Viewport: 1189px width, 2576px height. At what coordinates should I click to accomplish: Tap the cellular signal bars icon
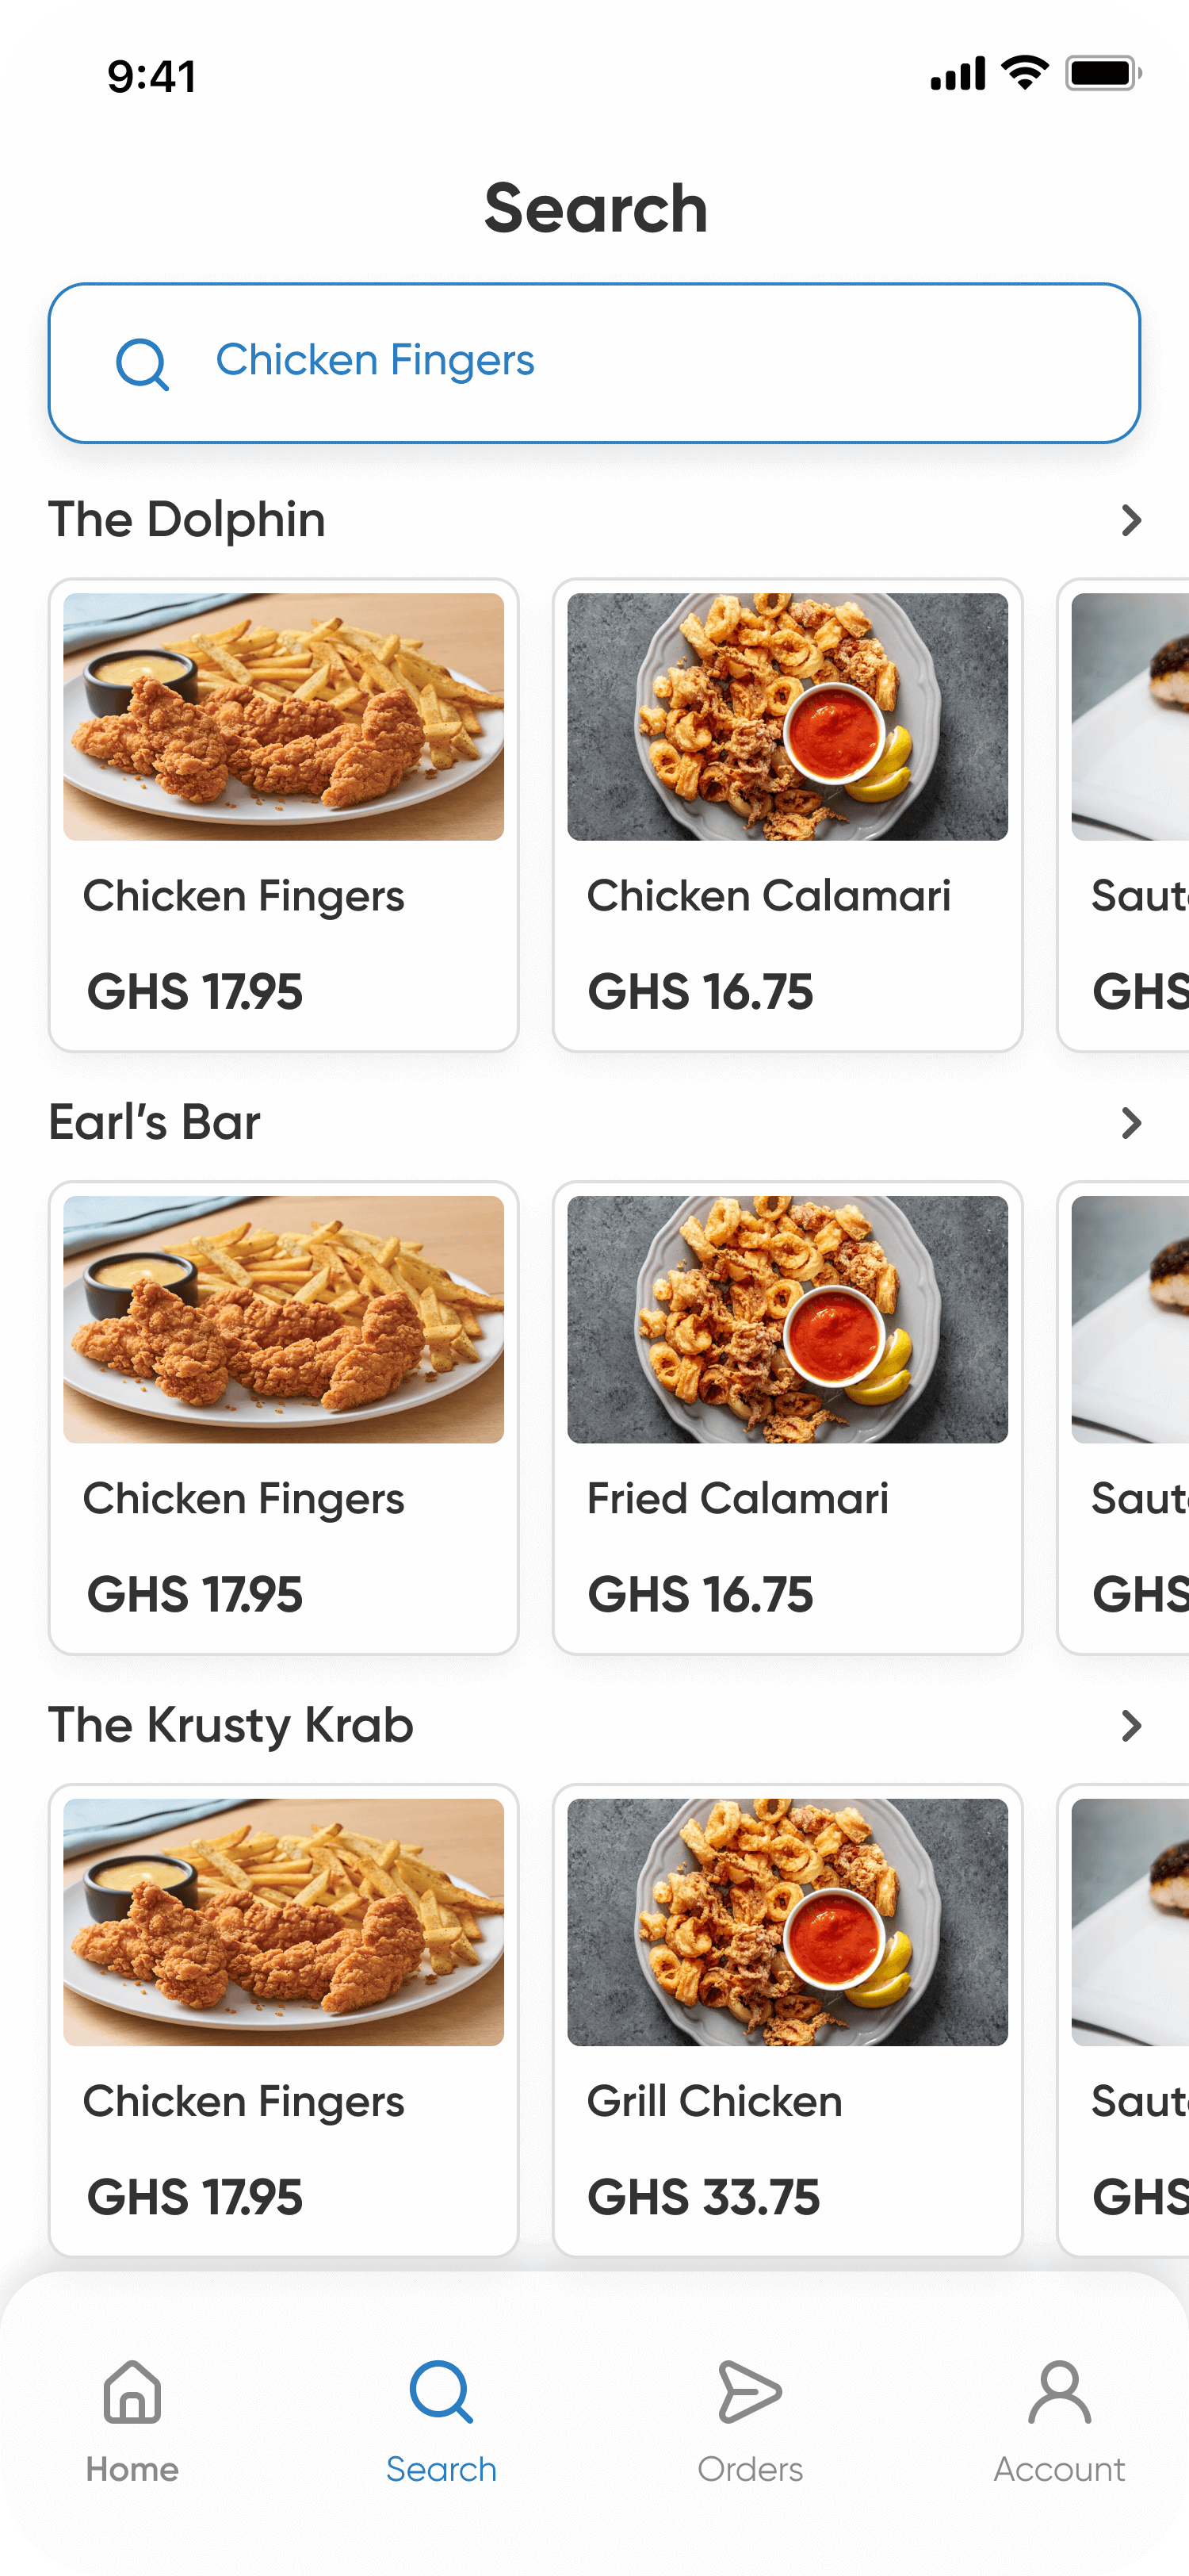(958, 74)
